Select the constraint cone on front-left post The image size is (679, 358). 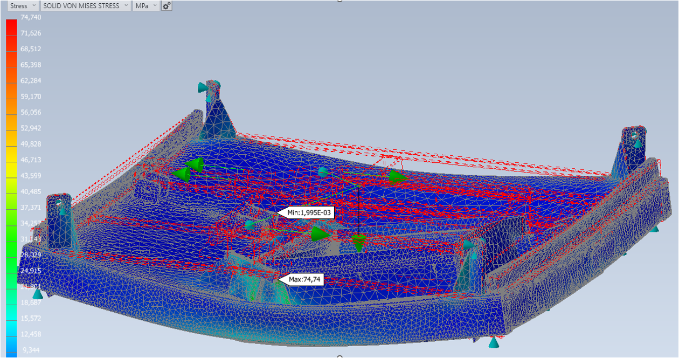[63, 210]
